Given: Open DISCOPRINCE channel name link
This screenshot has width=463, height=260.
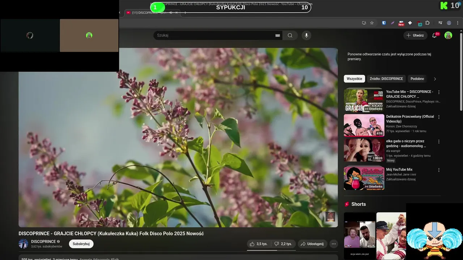Looking at the screenshot, I should pyautogui.click(x=43, y=242).
